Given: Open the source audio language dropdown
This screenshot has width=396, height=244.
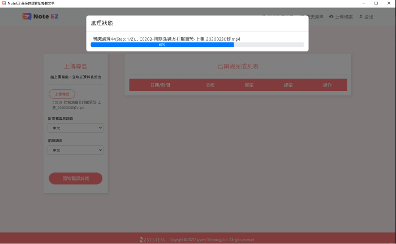Looking at the screenshot, I should [76, 128].
